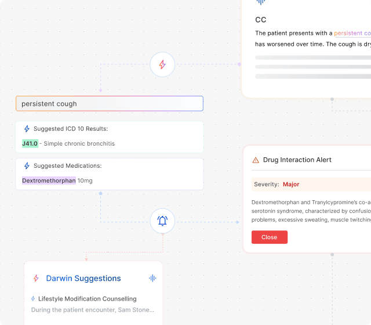Click the Simple chronic bronchitis description
The image size is (371, 325).
[x=79, y=143]
